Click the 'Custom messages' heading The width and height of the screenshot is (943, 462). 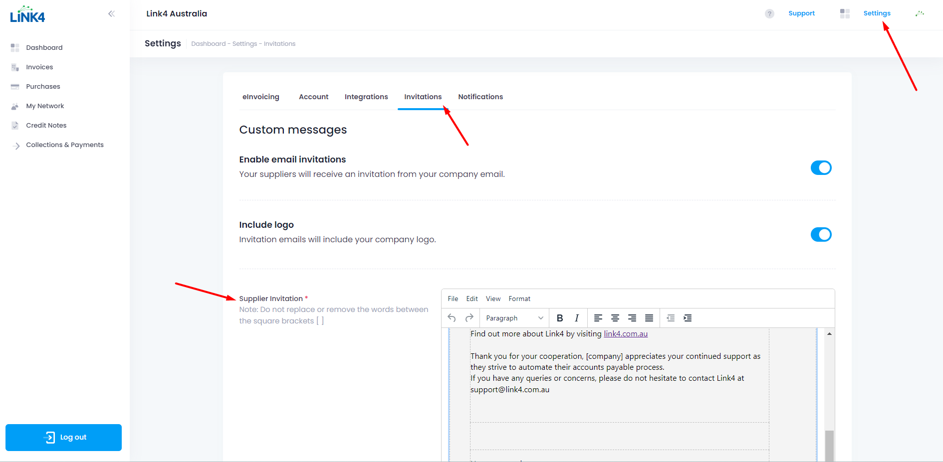pyautogui.click(x=293, y=130)
